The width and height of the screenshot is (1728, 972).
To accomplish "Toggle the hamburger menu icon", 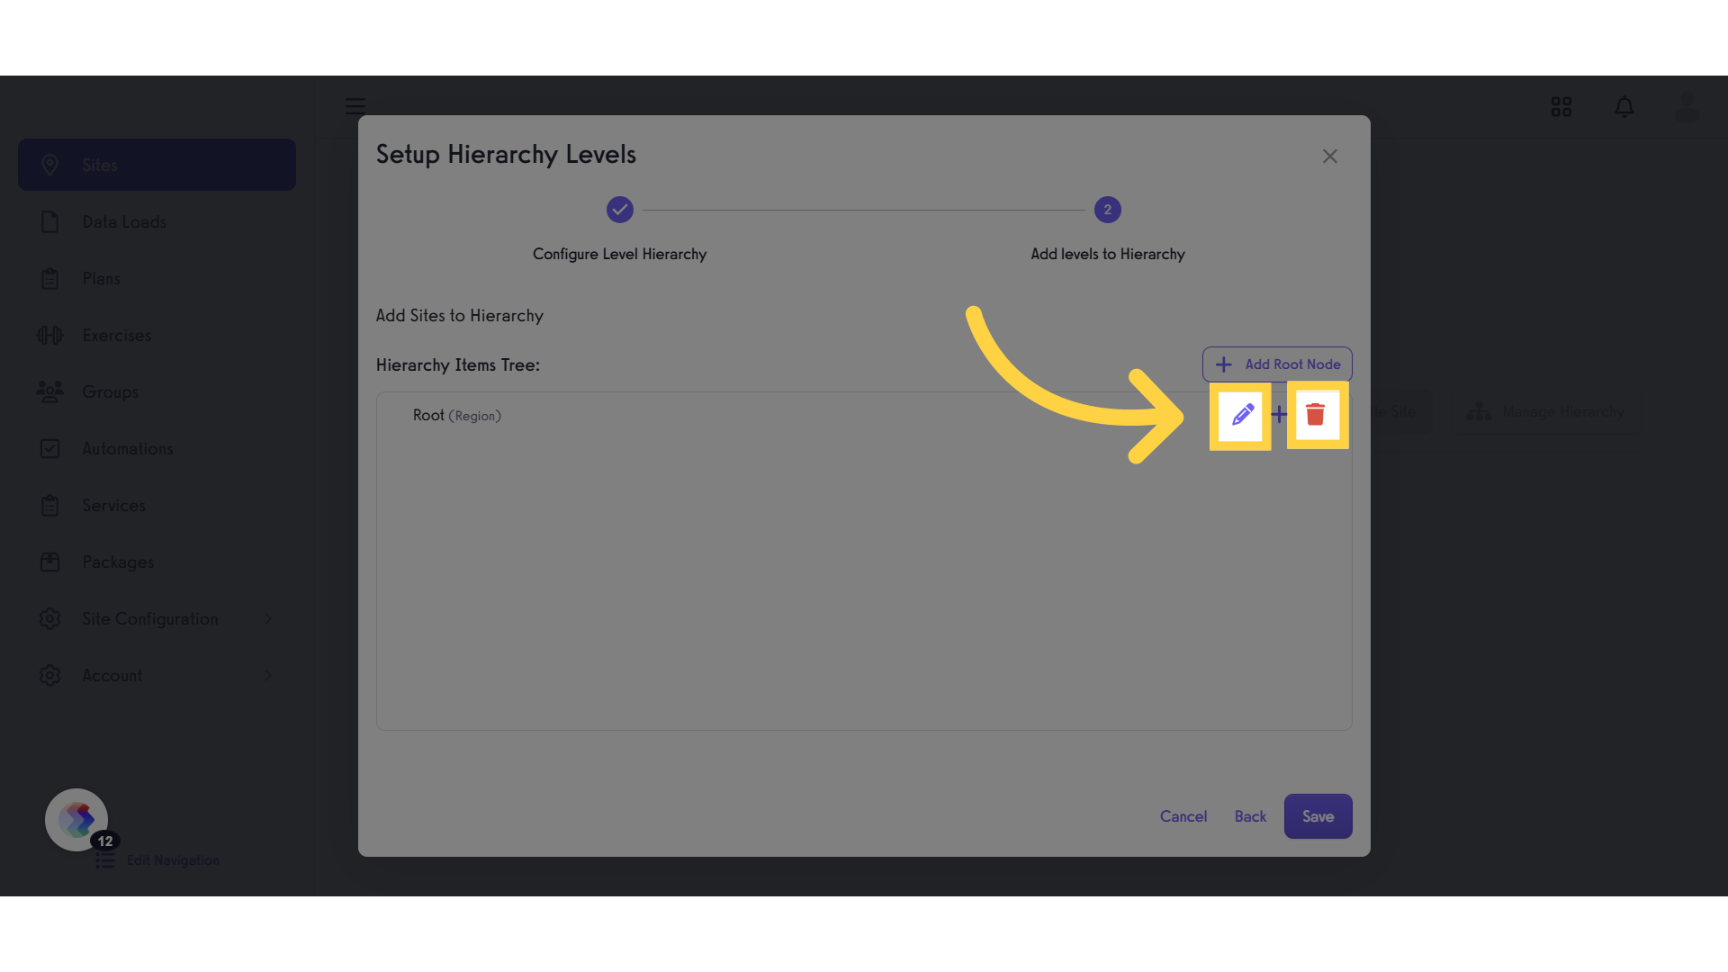I will (x=355, y=106).
